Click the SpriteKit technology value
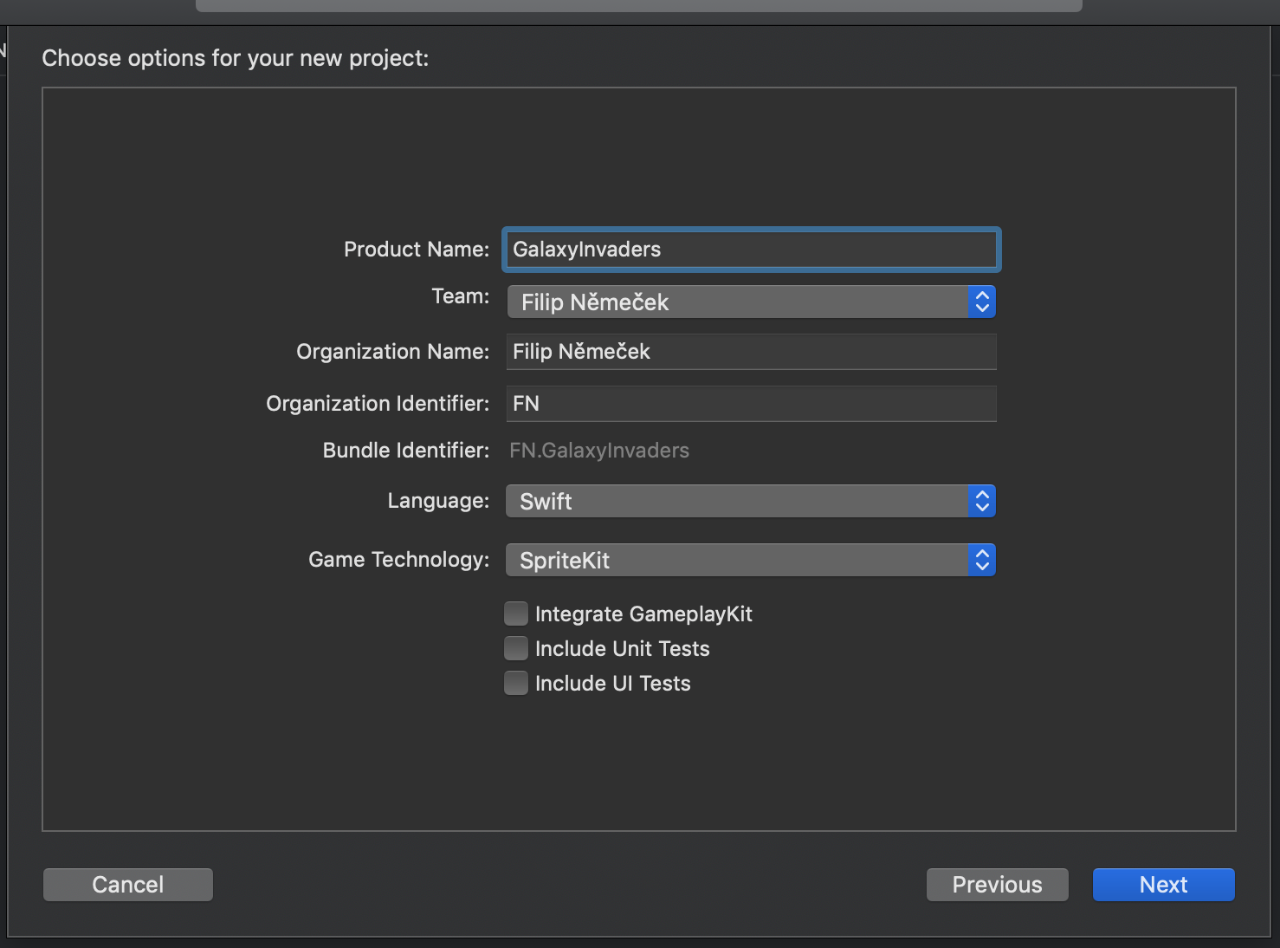This screenshot has height=948, width=1280. (x=563, y=560)
